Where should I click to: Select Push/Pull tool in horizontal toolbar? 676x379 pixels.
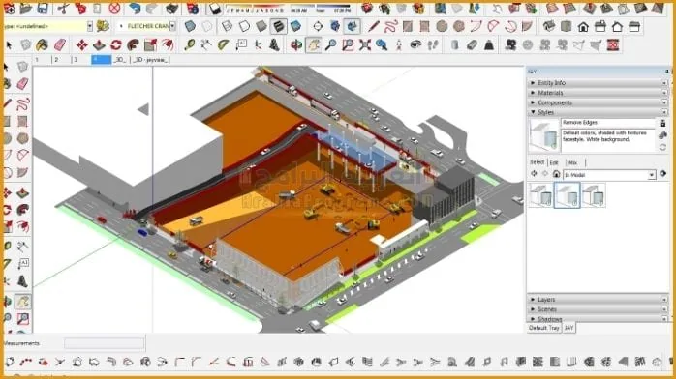[99, 44]
